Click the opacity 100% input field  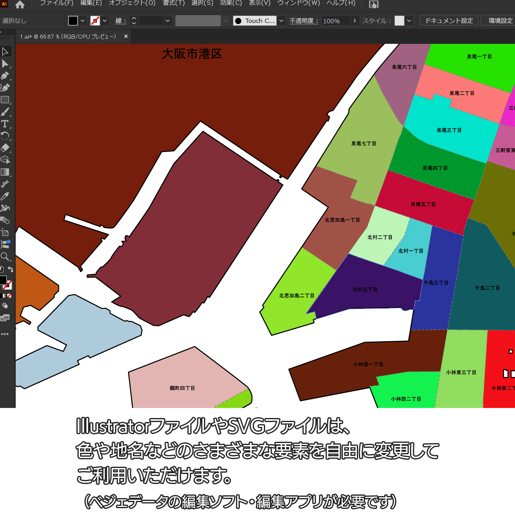[x=336, y=21]
